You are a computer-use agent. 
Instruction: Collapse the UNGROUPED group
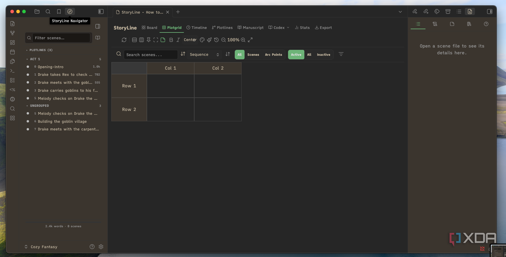(x=38, y=106)
